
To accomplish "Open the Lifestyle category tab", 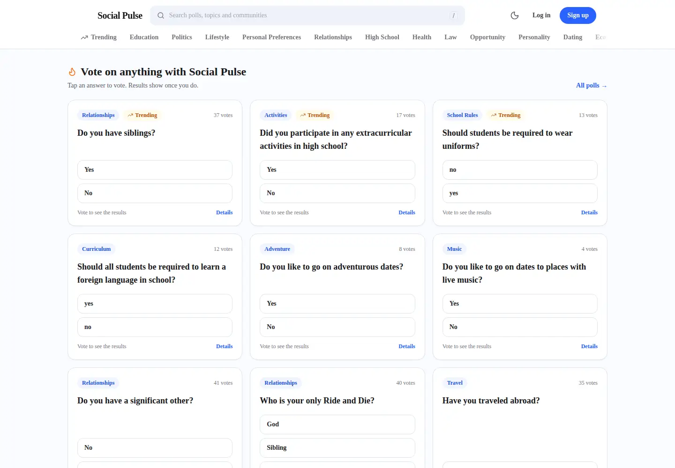I will [x=217, y=37].
